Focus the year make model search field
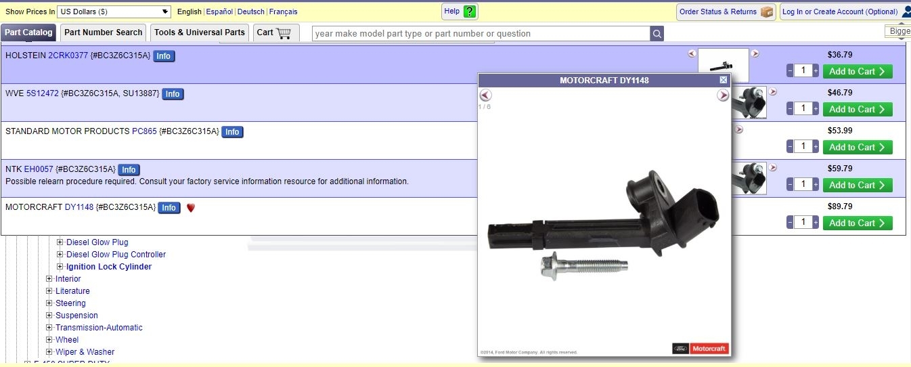The width and height of the screenshot is (911, 367). pos(481,34)
